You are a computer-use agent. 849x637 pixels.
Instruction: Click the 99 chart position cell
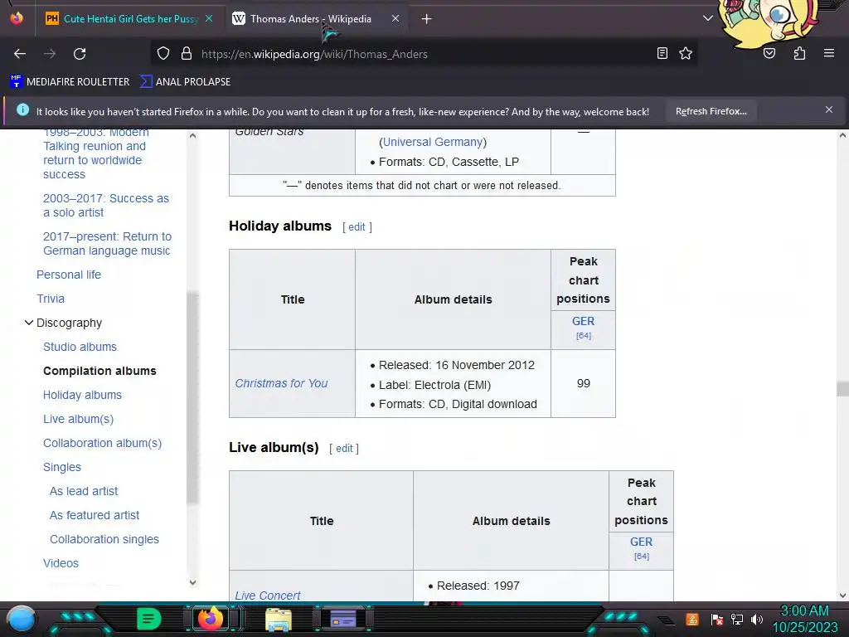583,383
